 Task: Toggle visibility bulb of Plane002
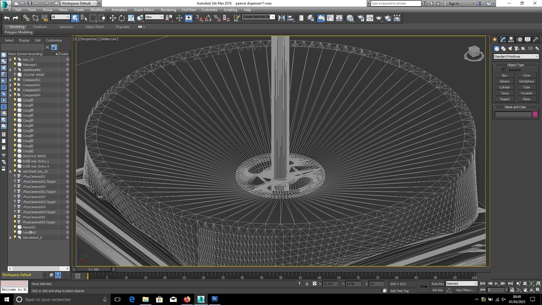coord(15,227)
